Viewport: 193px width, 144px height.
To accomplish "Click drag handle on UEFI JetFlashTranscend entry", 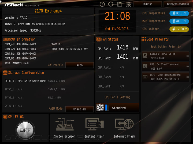I will [x=188, y=77].
